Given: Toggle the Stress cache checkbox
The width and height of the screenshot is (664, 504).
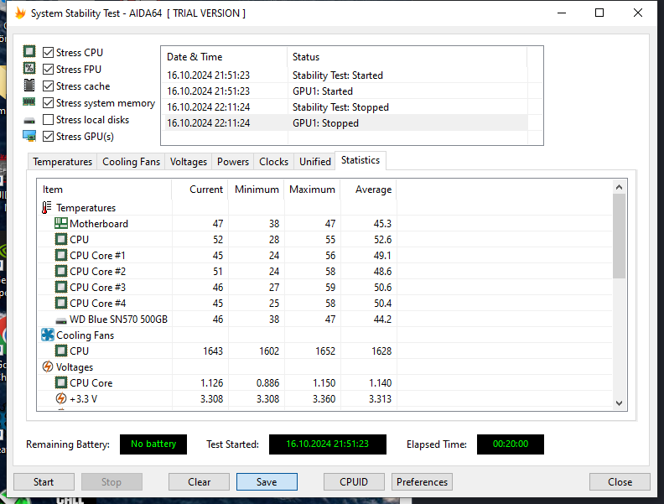Looking at the screenshot, I should point(49,86).
